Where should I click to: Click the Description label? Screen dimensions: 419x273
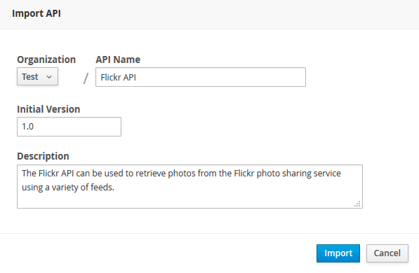pyautogui.click(x=43, y=156)
